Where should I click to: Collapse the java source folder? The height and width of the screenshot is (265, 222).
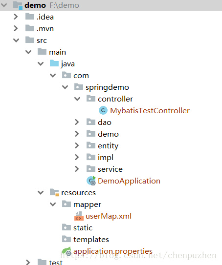coord(41,64)
